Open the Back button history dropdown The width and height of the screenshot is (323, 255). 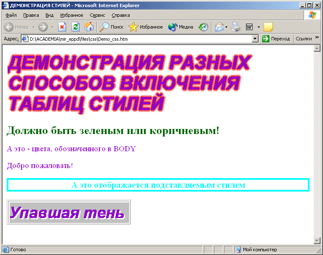pyautogui.click(x=33, y=27)
